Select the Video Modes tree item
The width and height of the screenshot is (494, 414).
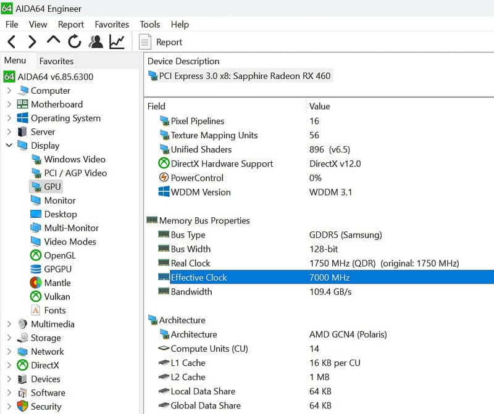tap(70, 241)
